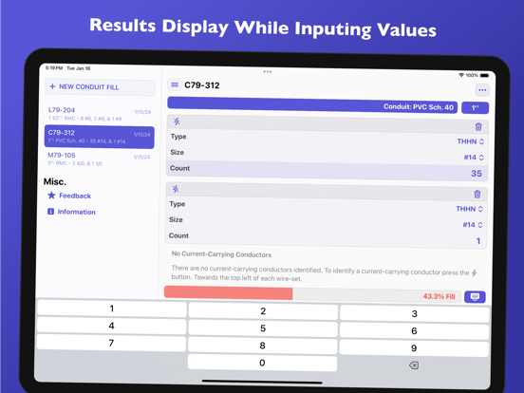
Task: Toggle sidebar with the list icon
Action: (x=175, y=84)
